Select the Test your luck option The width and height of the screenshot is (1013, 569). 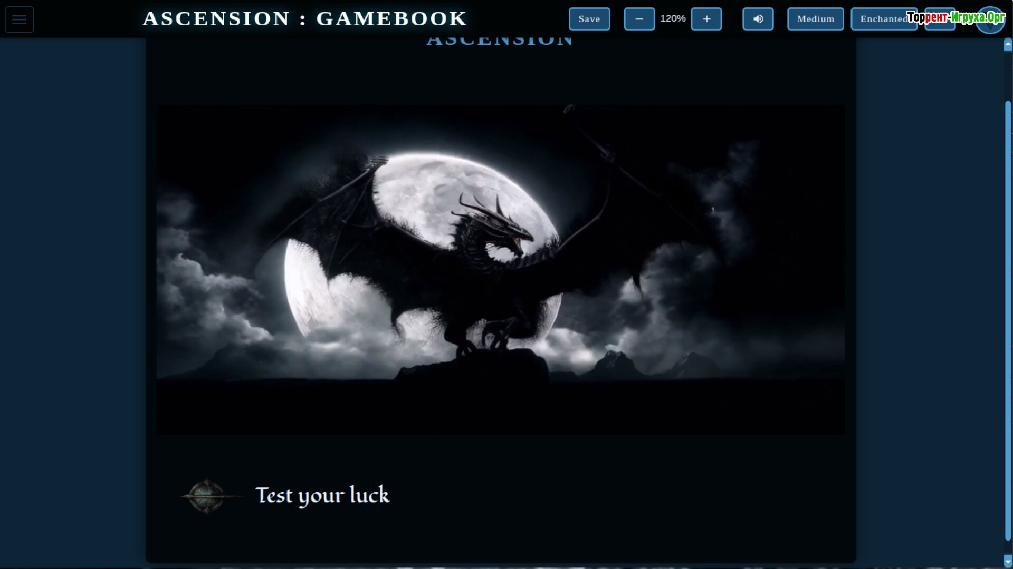[322, 495]
